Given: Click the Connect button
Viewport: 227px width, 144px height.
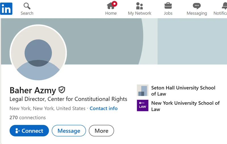Looking at the screenshot, I should coord(29,131).
